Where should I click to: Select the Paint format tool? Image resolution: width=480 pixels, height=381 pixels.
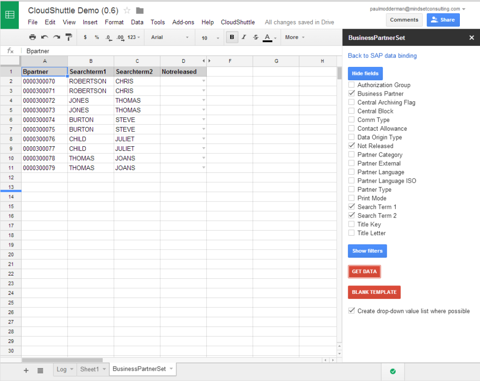[x=69, y=37]
